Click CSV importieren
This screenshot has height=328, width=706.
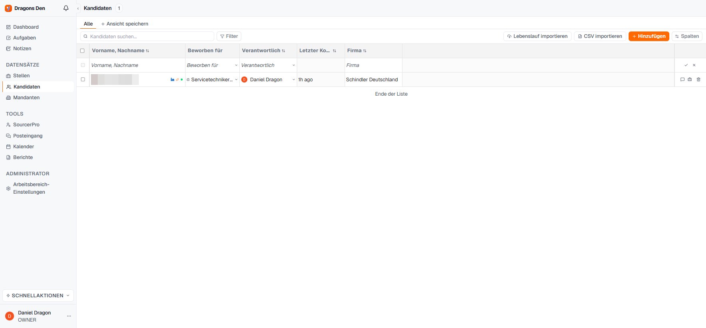600,36
